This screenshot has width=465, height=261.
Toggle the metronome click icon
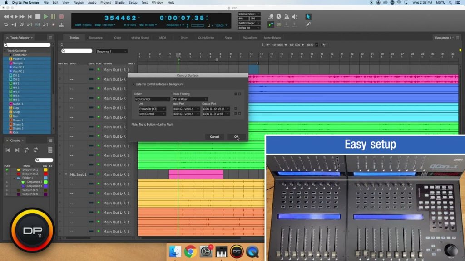[287, 17]
